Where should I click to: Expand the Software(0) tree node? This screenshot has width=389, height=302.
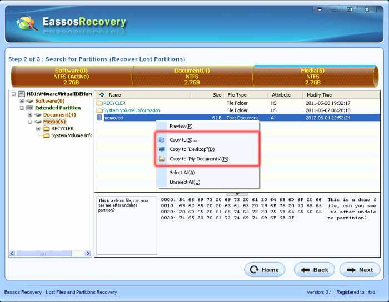(x=22, y=101)
